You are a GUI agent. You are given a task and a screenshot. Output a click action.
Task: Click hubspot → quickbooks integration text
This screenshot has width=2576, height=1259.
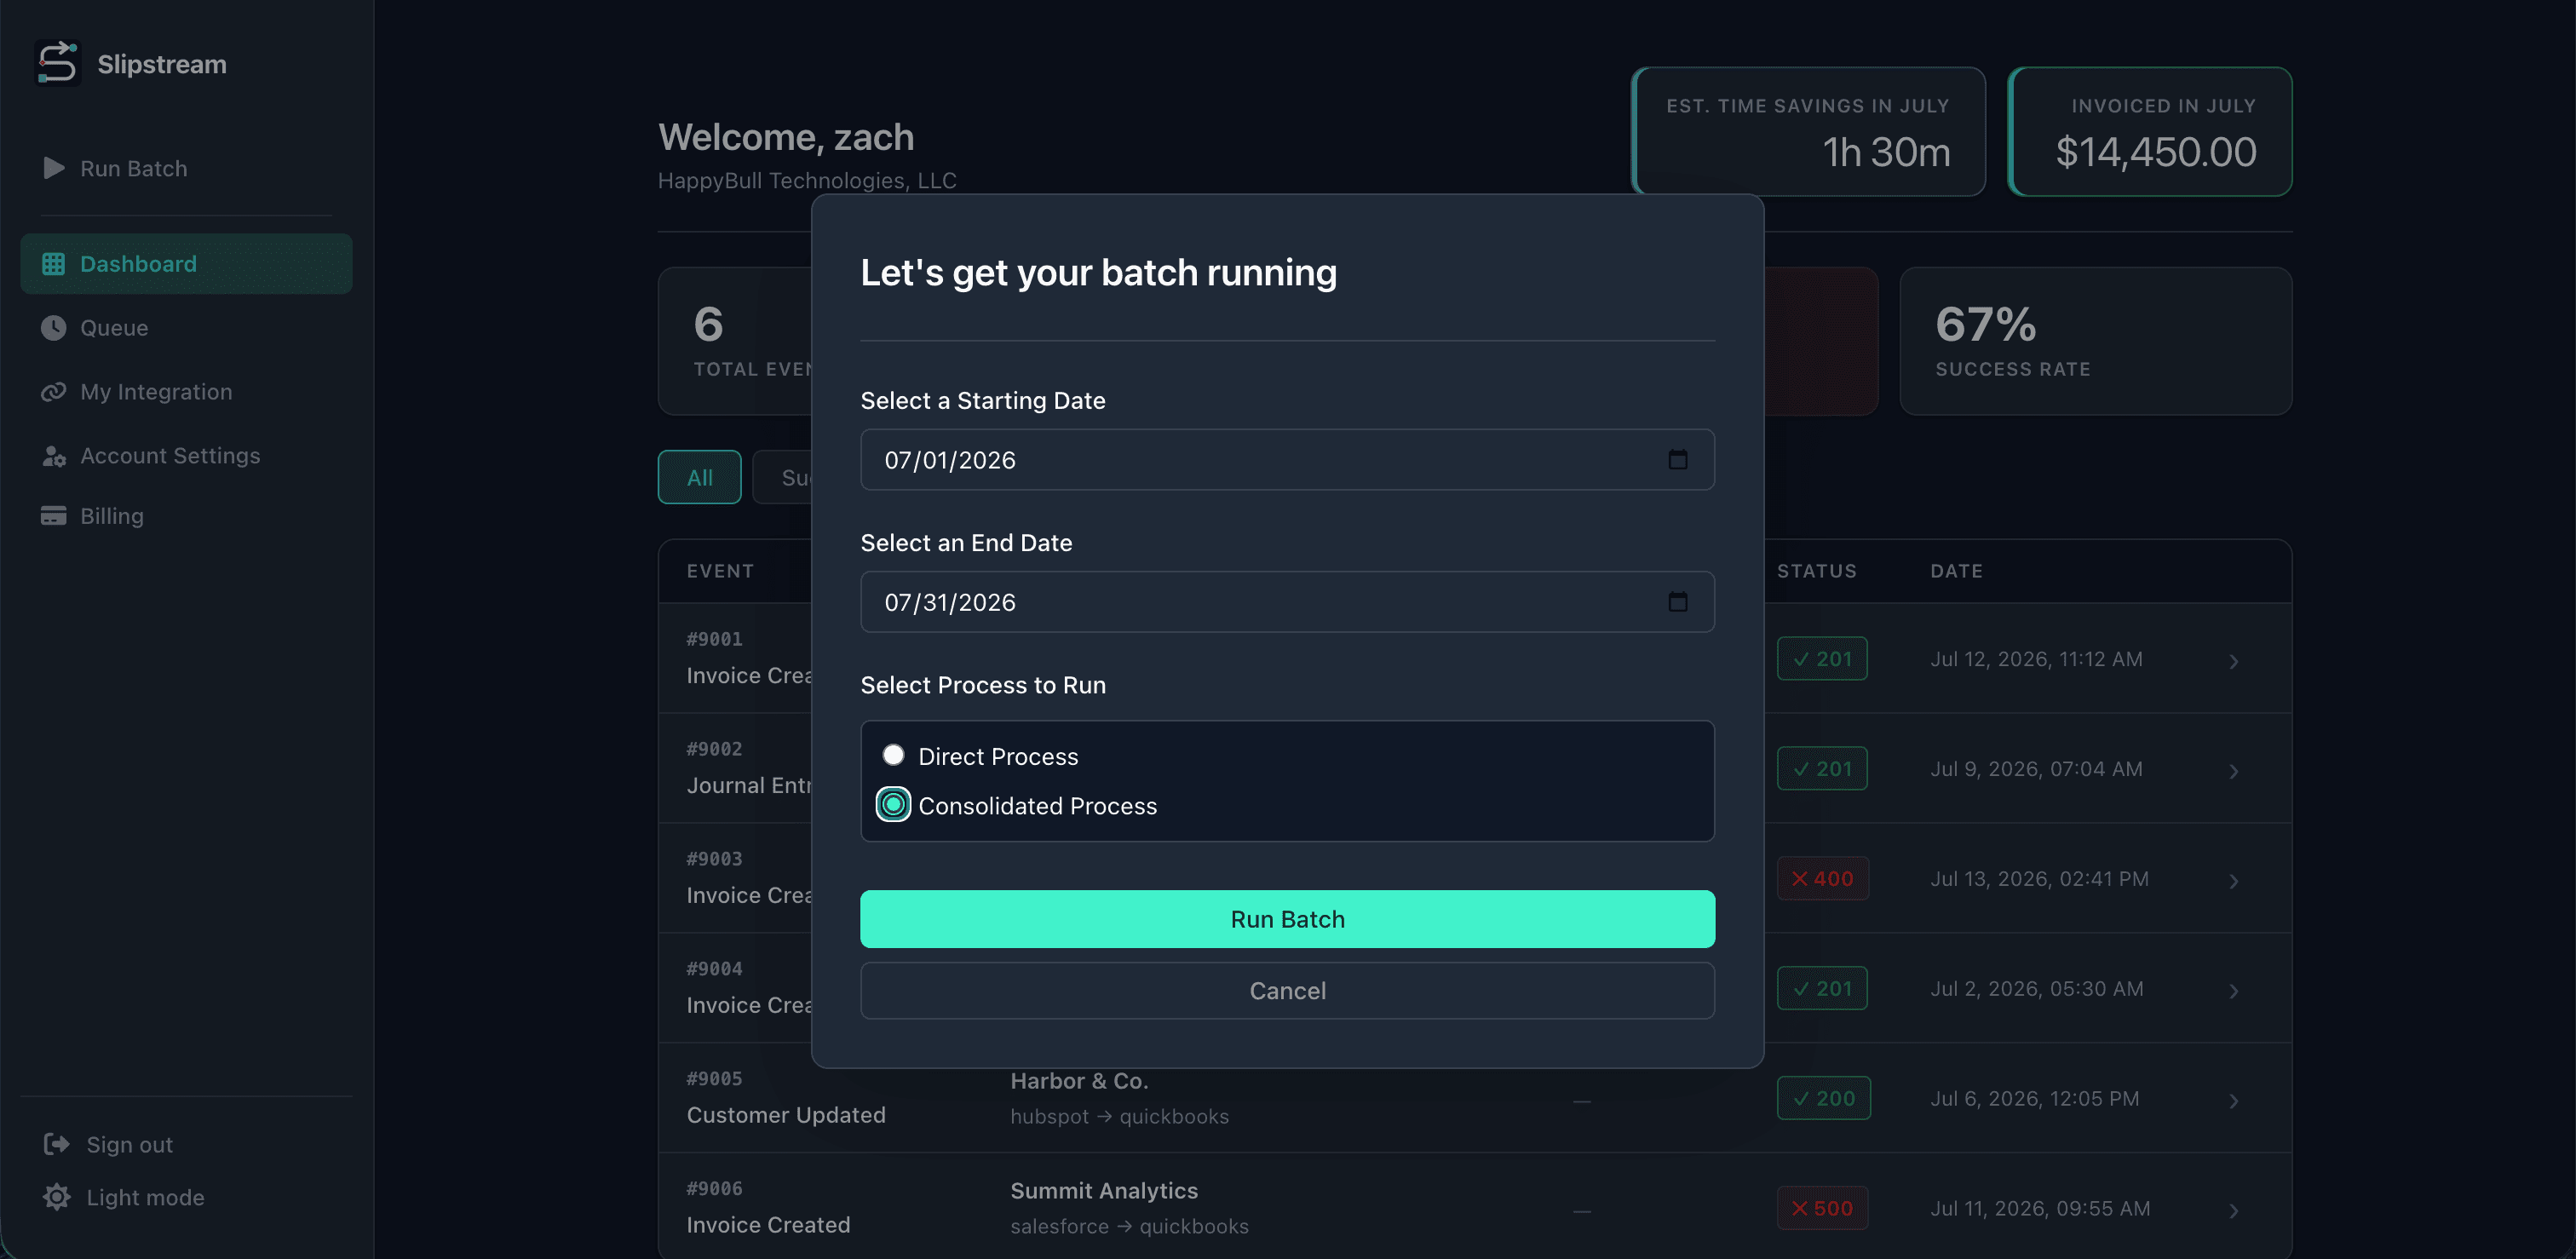click(1119, 1117)
